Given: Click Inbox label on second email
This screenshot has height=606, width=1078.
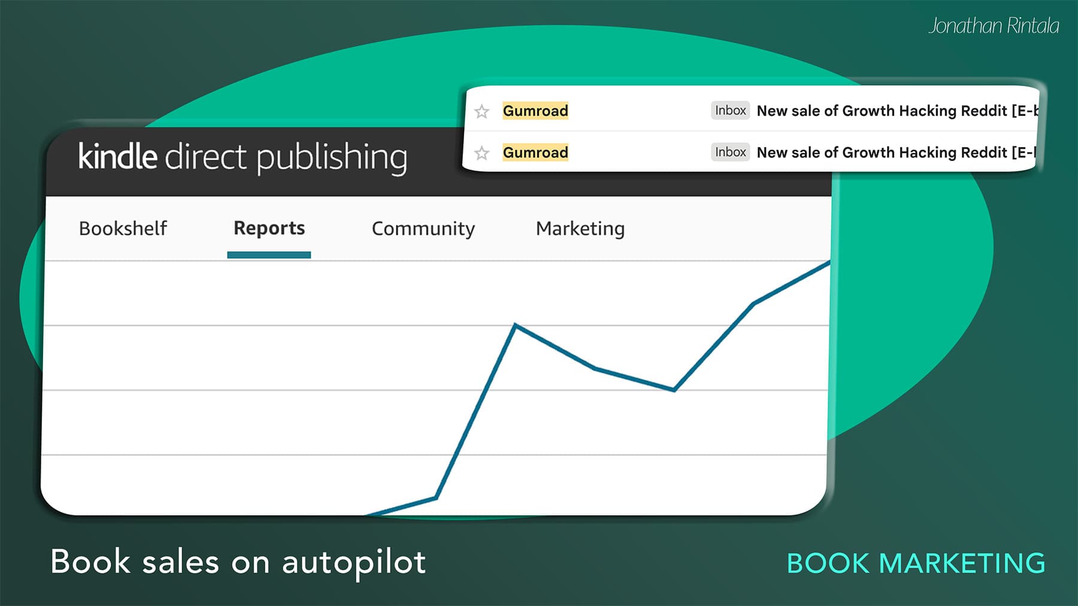Looking at the screenshot, I should coord(730,153).
